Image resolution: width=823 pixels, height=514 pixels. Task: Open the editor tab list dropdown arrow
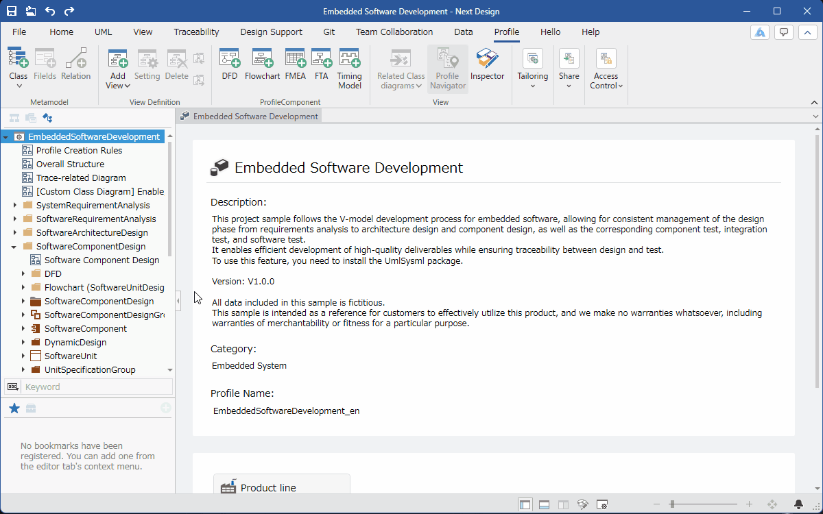816,117
